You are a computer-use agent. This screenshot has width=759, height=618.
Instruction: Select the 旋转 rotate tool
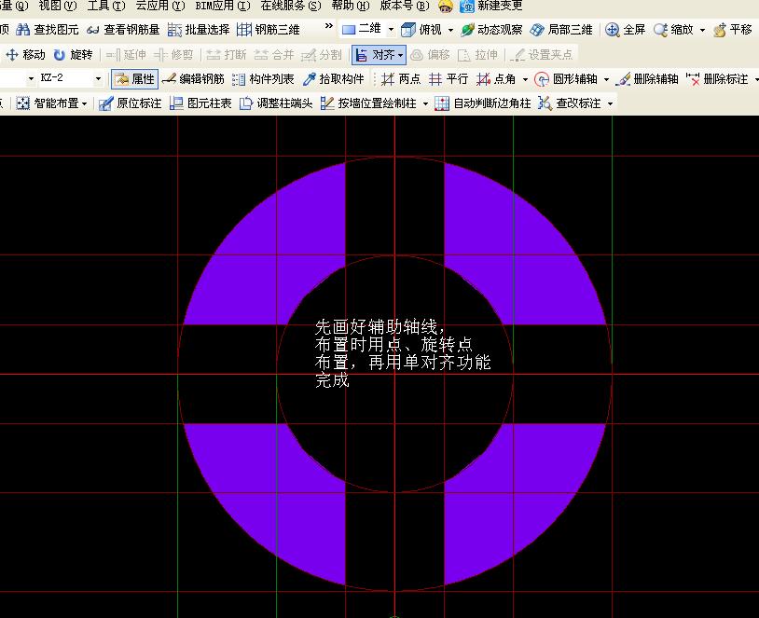pos(73,55)
